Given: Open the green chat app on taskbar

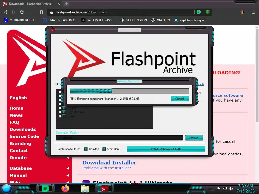Looking at the screenshot, I should click(45, 188).
